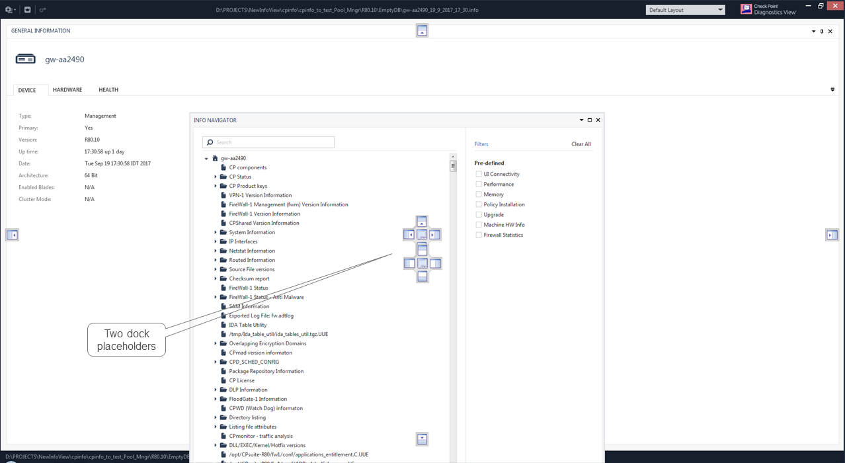Screen dimensions: 845x463
Task: Enable the Firewall Statistics filter
Action: coord(479,235)
